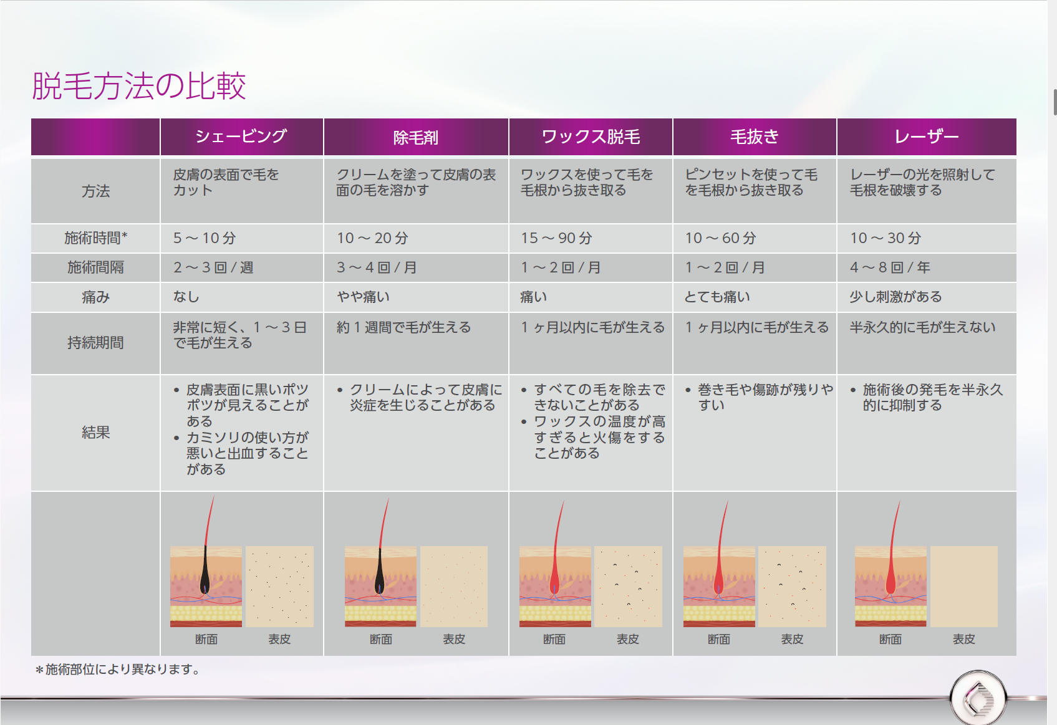Screen dimensions: 1057x725
Task: Click the tweezing 表皮 surface image
Action: point(792,586)
